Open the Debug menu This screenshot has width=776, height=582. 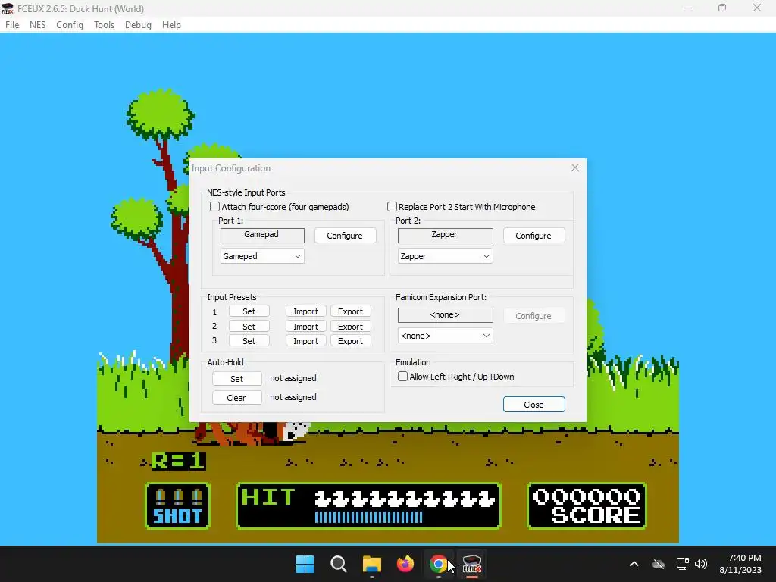pos(138,25)
